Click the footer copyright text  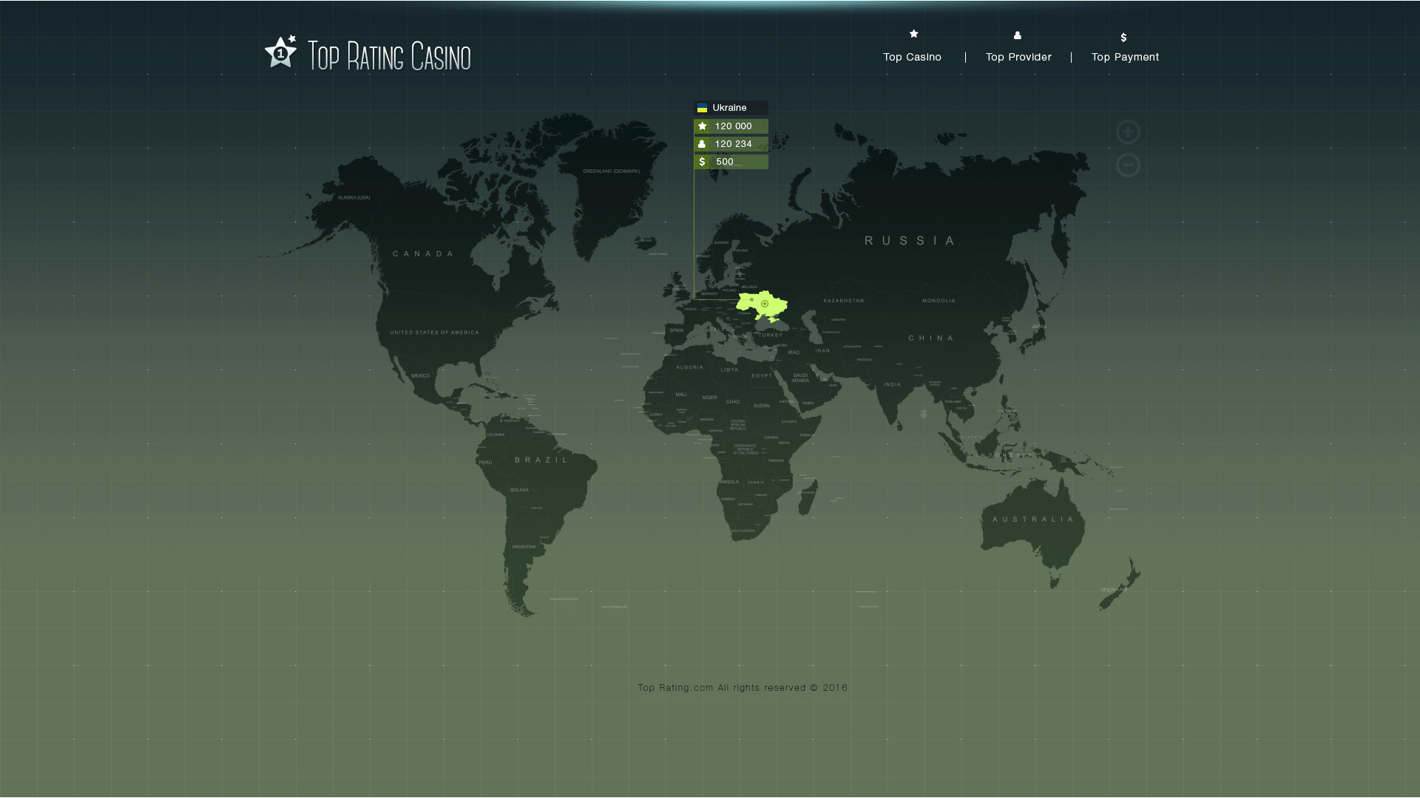(x=743, y=687)
